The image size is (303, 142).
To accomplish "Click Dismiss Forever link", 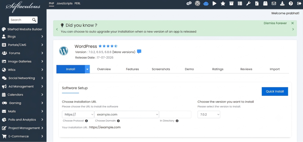I will click(275, 23).
